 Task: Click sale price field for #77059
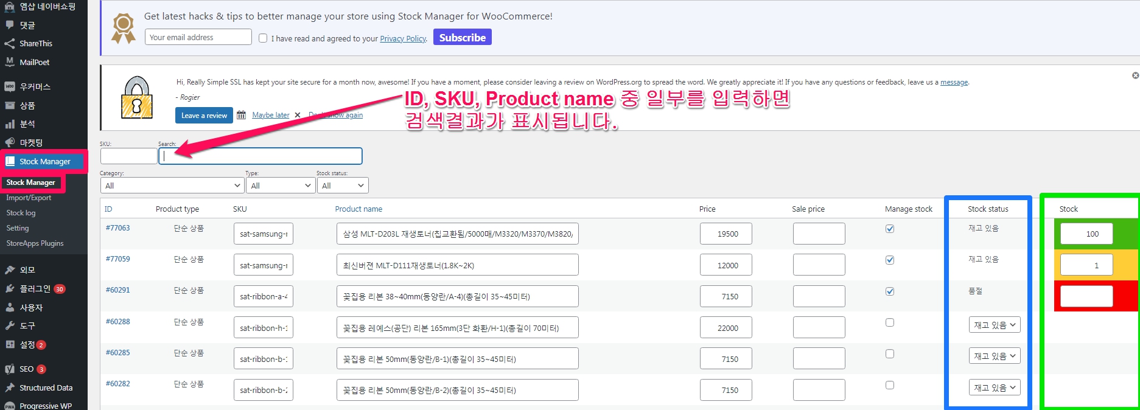819,265
